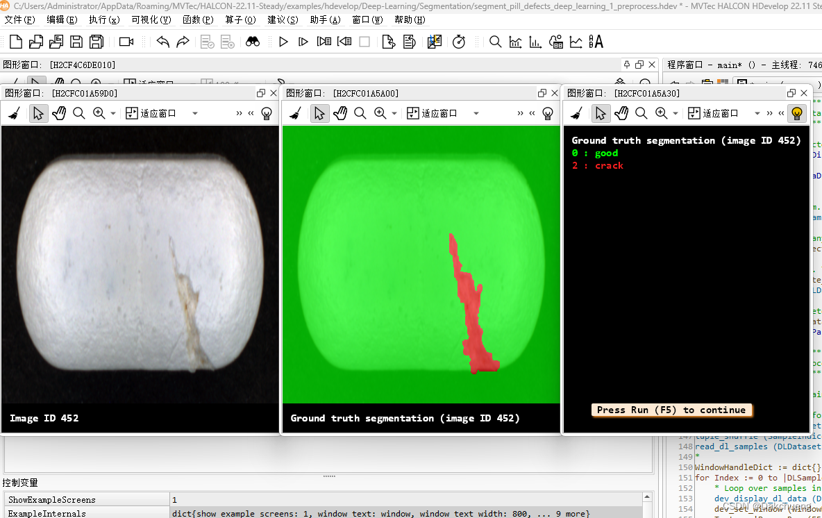Screen dimensions: 822x518
Task: Clear the Image ID 452 window with broom
Action: click(14, 113)
